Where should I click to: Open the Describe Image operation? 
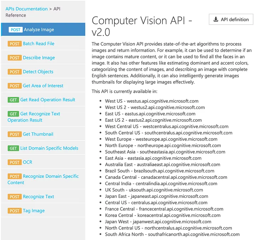point(39,58)
